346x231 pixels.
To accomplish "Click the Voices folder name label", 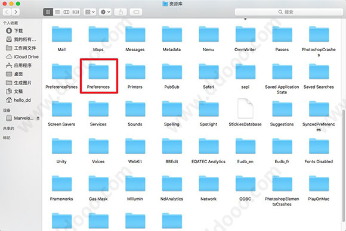I will click(x=98, y=161).
